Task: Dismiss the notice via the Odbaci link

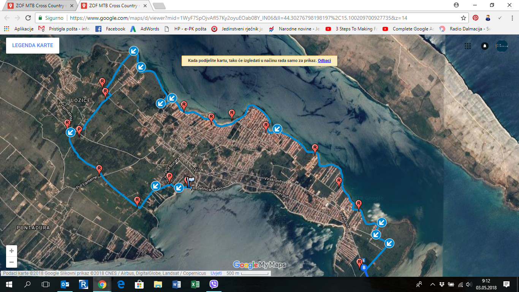Action: tap(324, 60)
